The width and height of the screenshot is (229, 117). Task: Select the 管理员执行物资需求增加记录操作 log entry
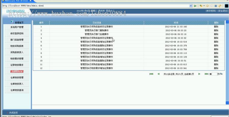click(97, 68)
